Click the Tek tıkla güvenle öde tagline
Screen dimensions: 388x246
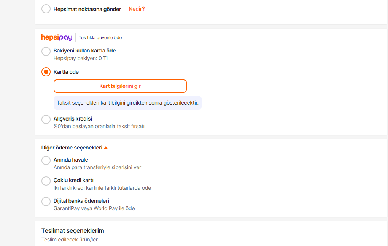(100, 38)
